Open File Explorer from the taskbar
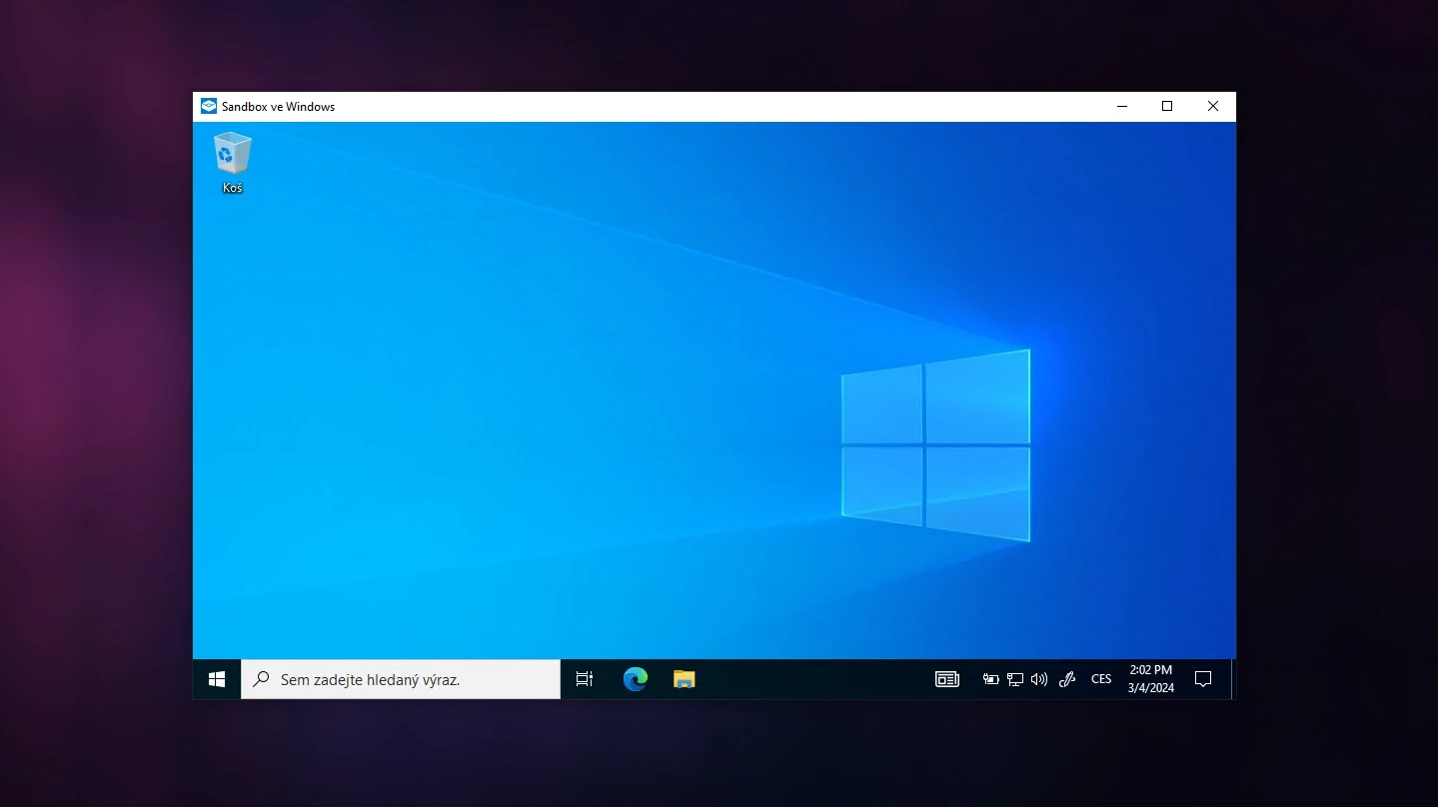The width and height of the screenshot is (1438, 807). pos(684,679)
